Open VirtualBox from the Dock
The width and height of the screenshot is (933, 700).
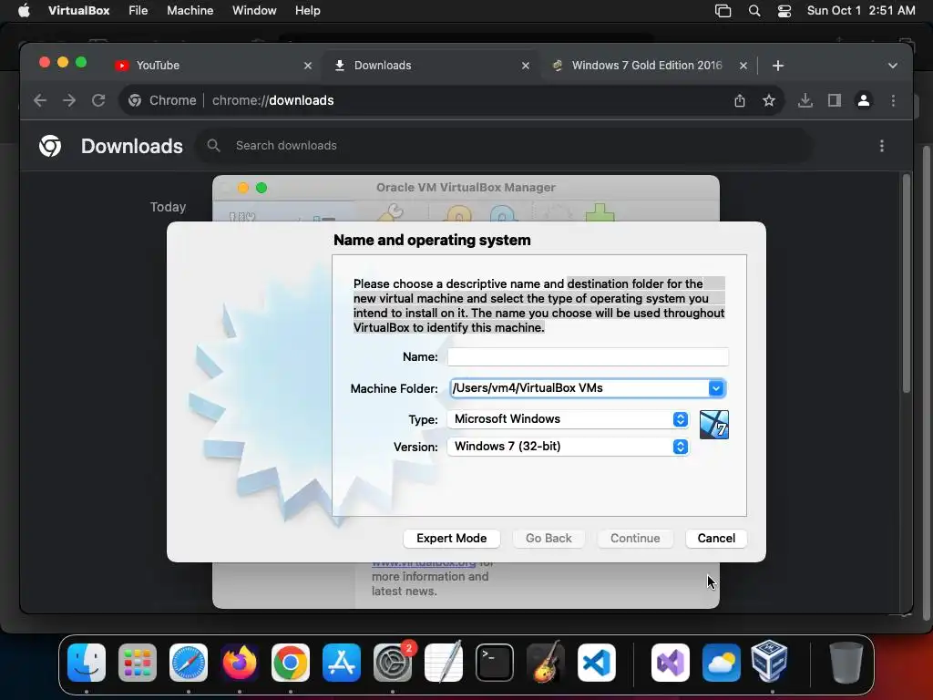click(770, 662)
